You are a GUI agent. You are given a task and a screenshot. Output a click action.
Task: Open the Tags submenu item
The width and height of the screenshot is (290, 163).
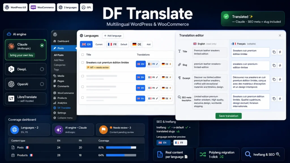click(56, 70)
